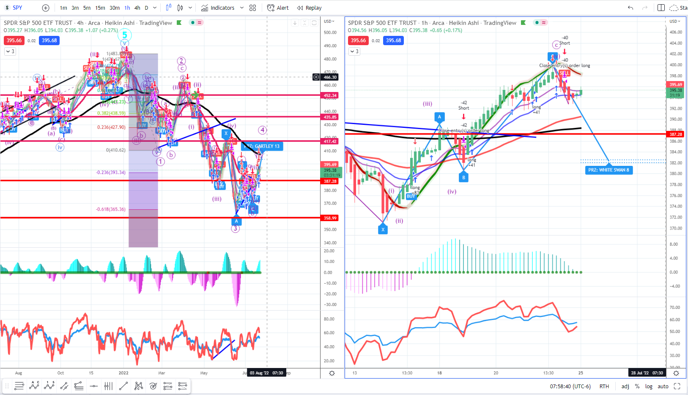Image resolution: width=688 pixels, height=395 pixels.
Task: Select the 3m timeframe
Action: (75, 8)
